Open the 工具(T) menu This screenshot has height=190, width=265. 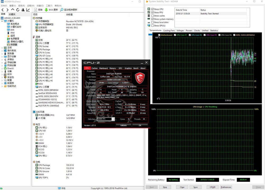tap(49, 6)
